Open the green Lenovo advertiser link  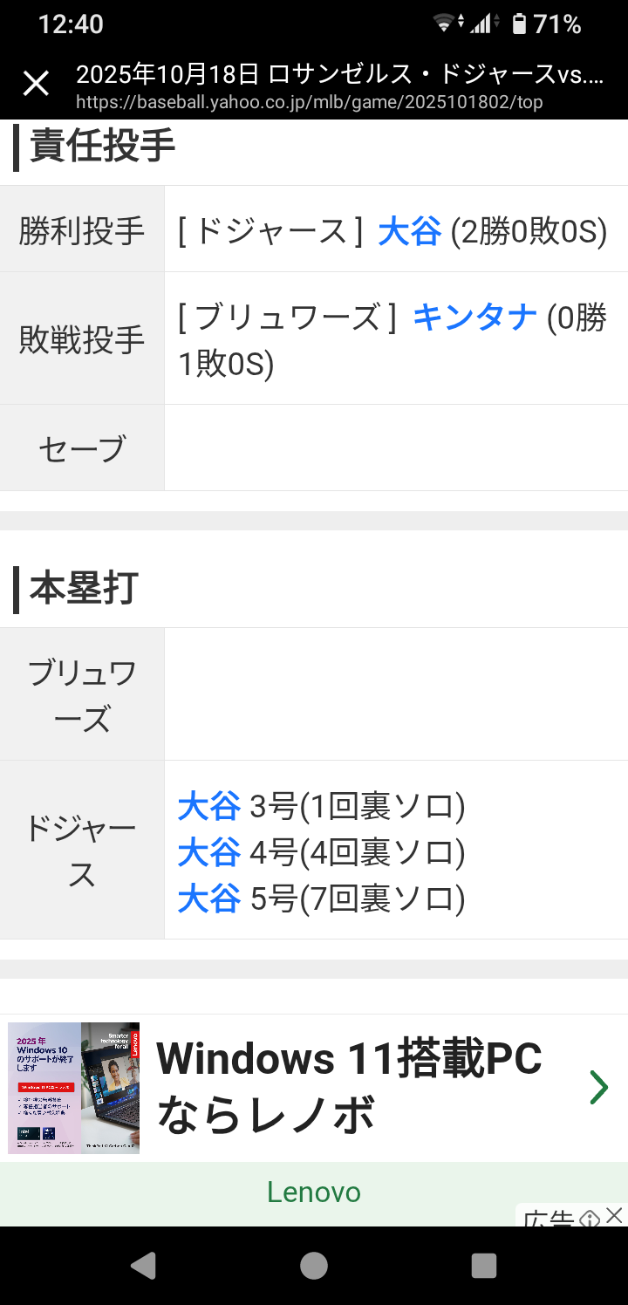[x=314, y=1192]
